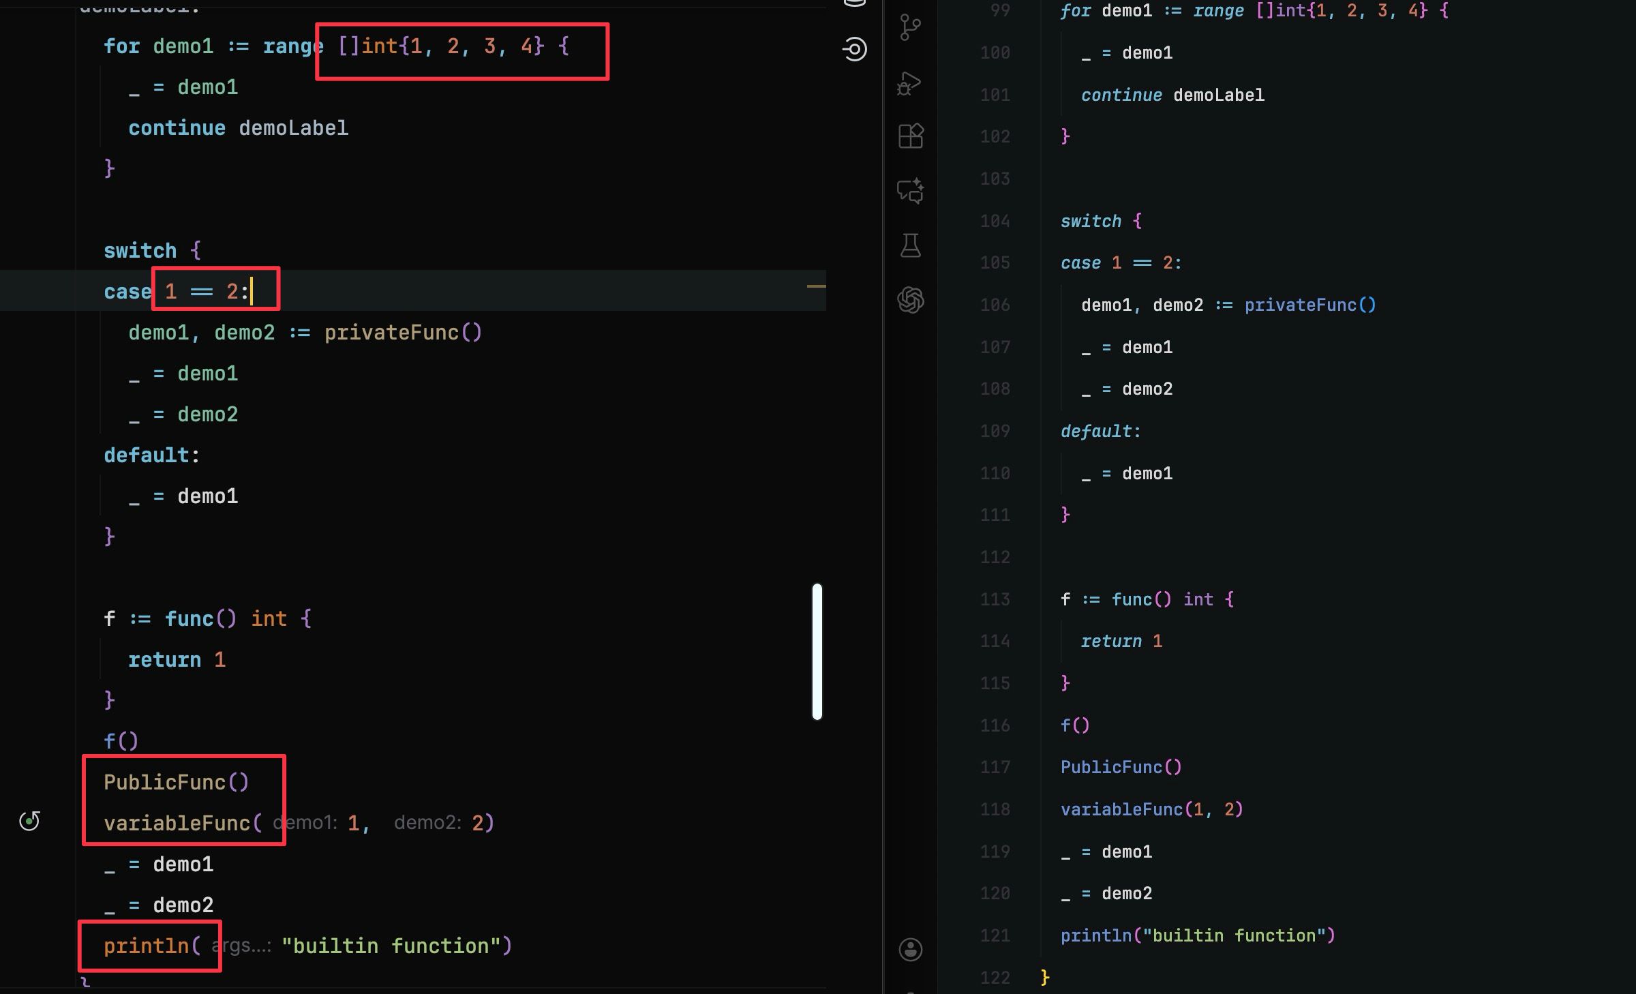Screen dimensions: 1636x994
Task: Click 'f()' on VS Code line 116
Action: (x=1075, y=725)
